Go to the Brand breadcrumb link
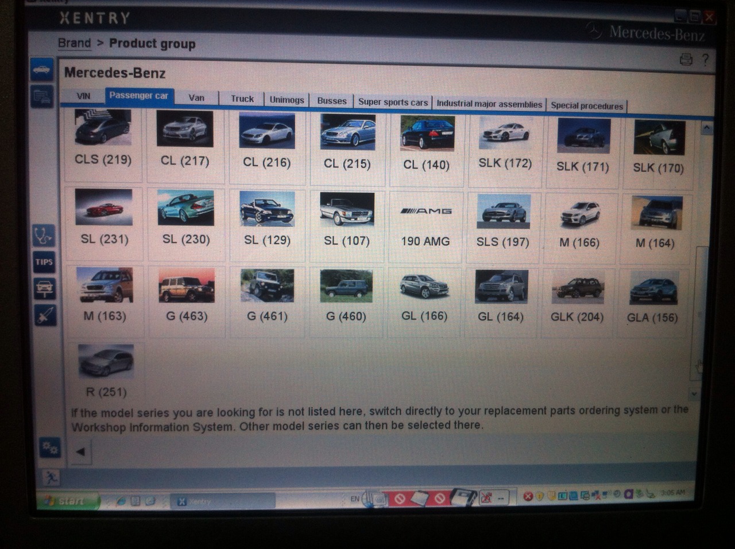Image resolution: width=735 pixels, height=549 pixels. coord(74,43)
